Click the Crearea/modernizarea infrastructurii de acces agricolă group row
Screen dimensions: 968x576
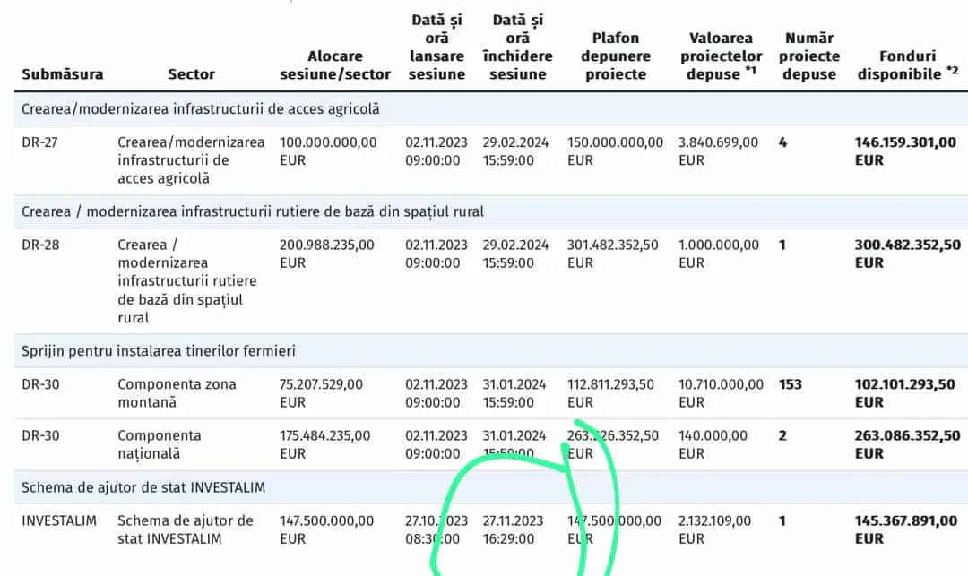(x=201, y=109)
